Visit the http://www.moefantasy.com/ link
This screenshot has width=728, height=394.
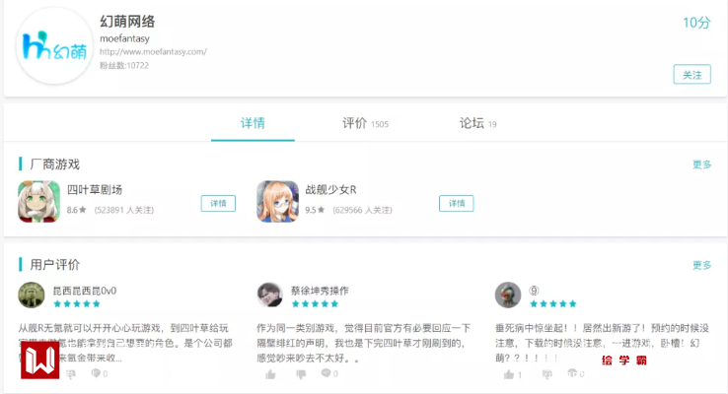(153, 52)
